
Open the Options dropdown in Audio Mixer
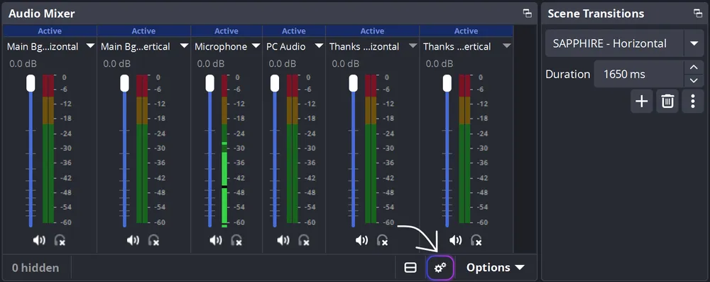point(495,268)
